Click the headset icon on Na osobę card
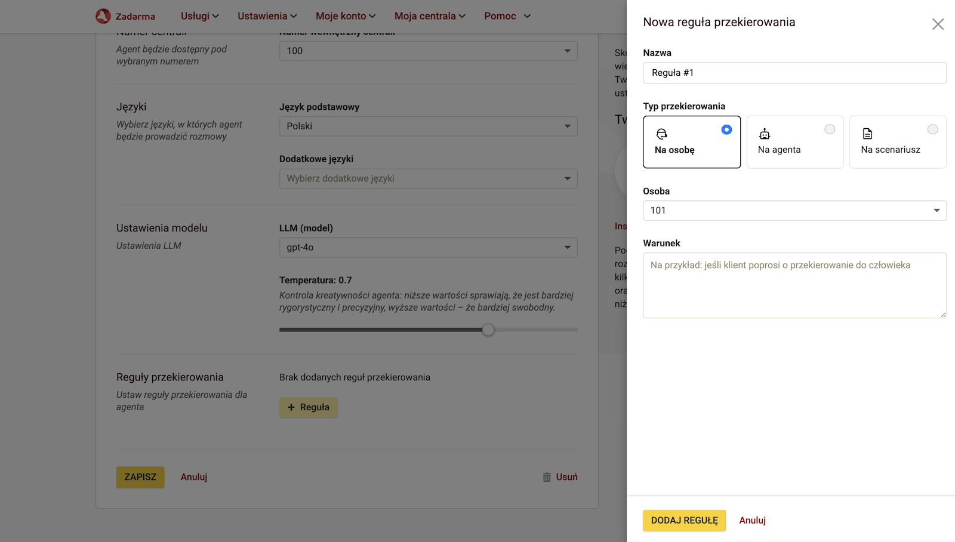The height and width of the screenshot is (542, 955). pos(661,134)
